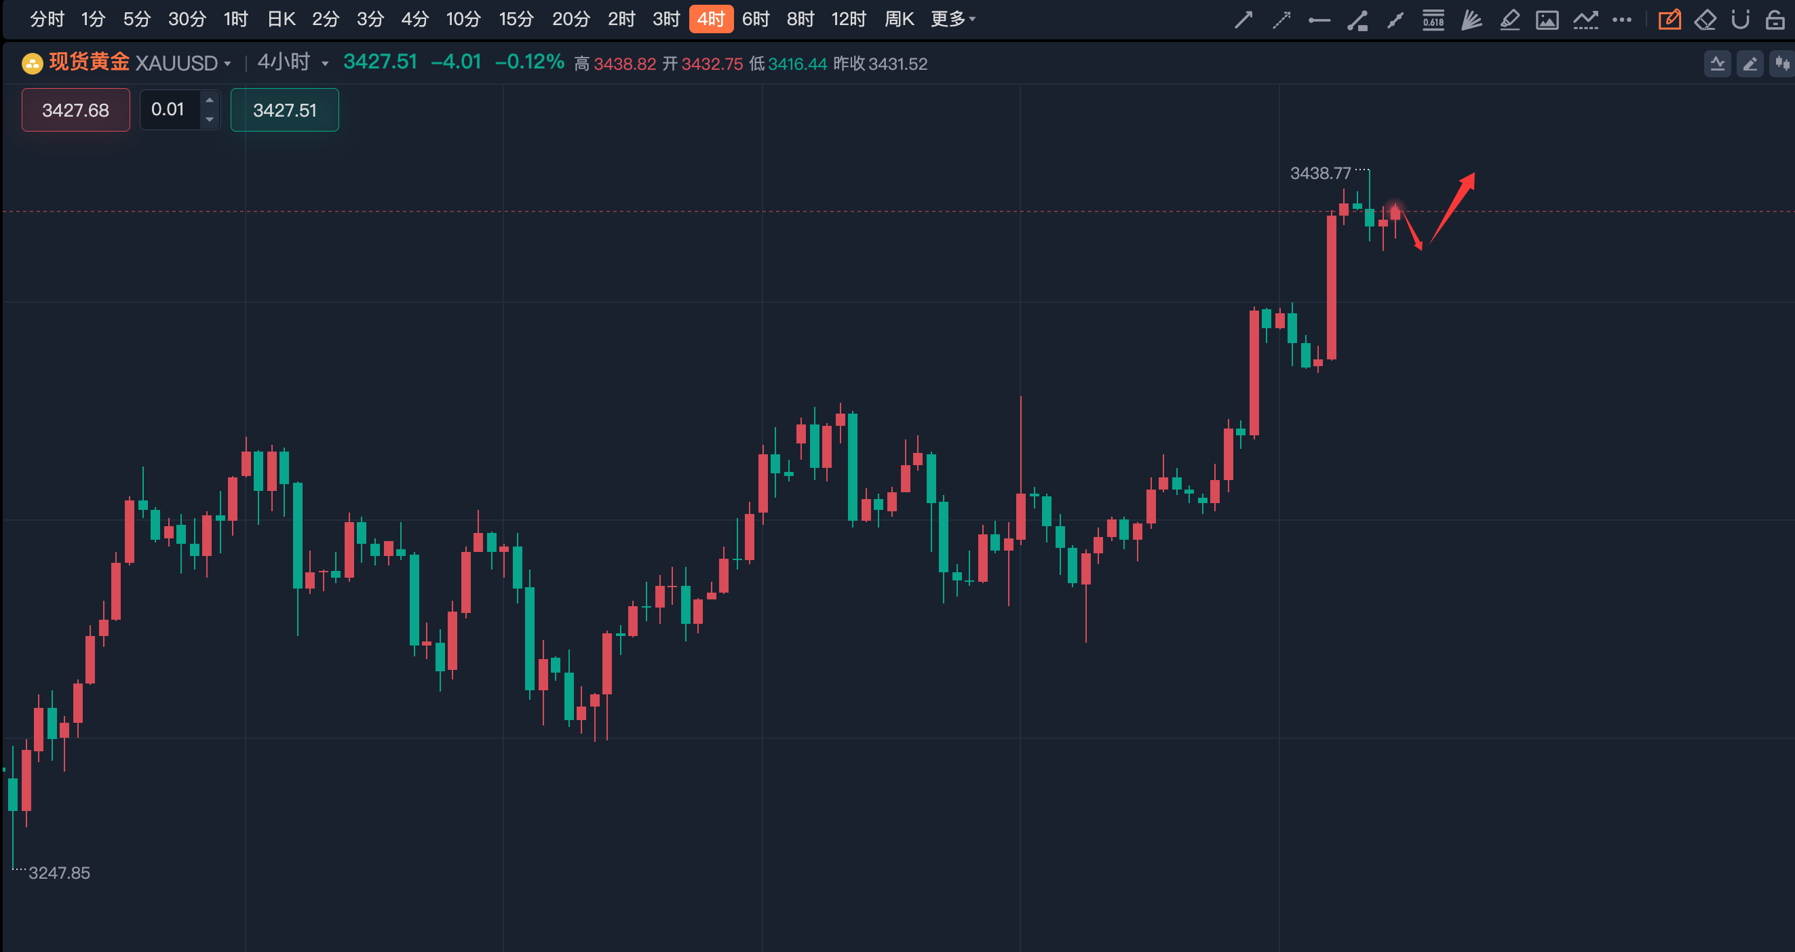Toggle the drawing lock icon
The height and width of the screenshot is (952, 1795).
pyautogui.click(x=1775, y=20)
